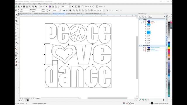Image resolution: width=187 pixels, height=105 pixels.
Task: Select the Rectangle tool
Action: tap(16, 33)
